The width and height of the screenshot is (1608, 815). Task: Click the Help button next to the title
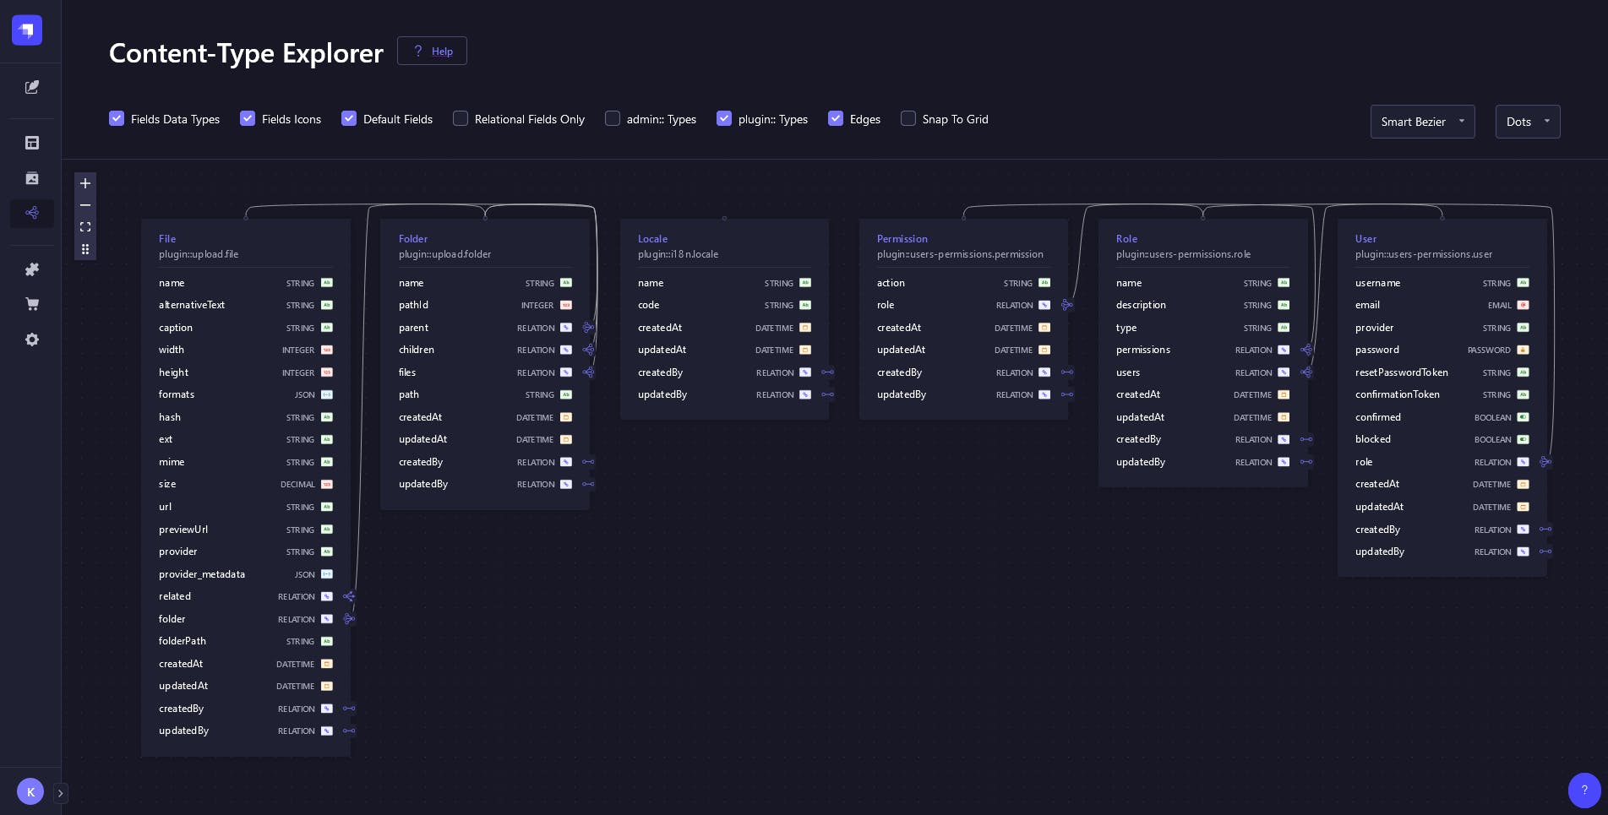432,51
